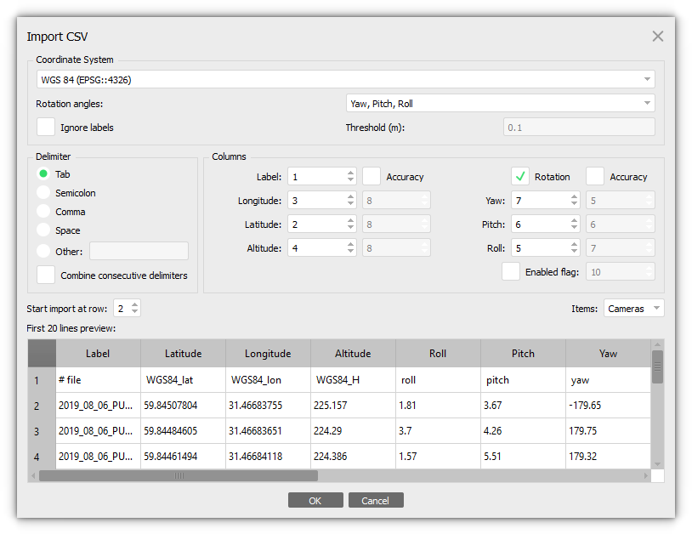Increase the Yaw column value

coord(574,196)
